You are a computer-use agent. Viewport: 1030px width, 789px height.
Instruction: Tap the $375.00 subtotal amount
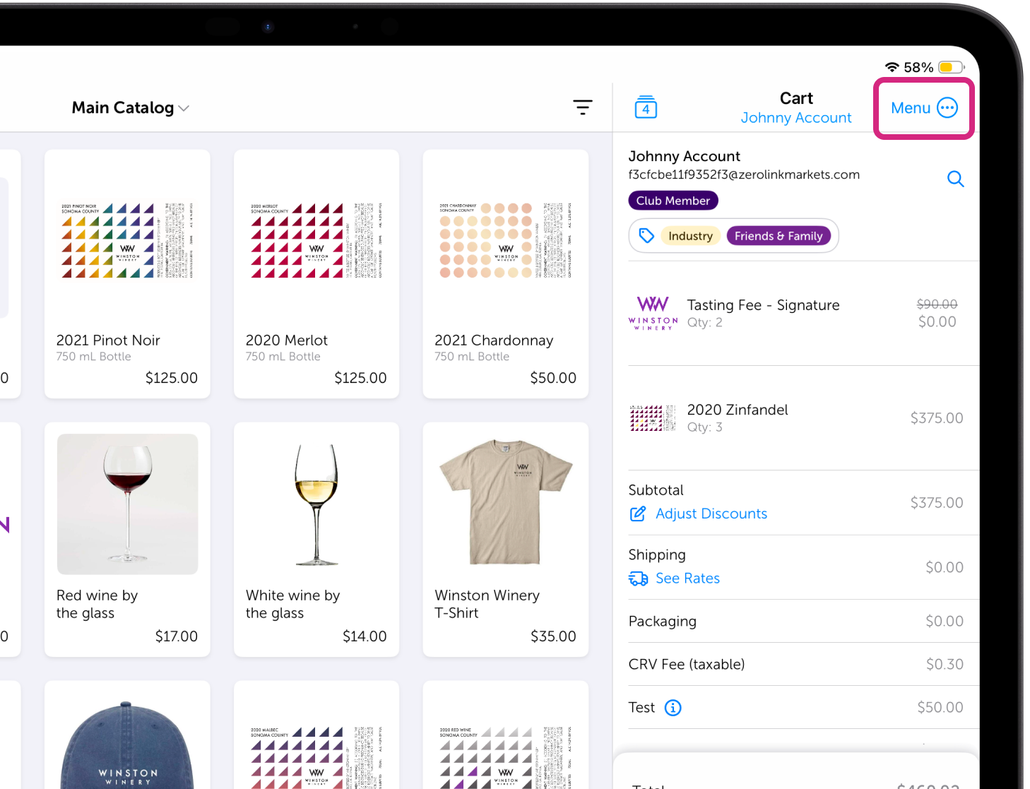click(937, 503)
